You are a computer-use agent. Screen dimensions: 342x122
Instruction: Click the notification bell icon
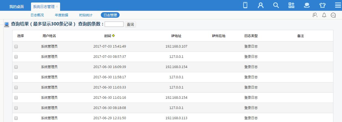point(324,15)
